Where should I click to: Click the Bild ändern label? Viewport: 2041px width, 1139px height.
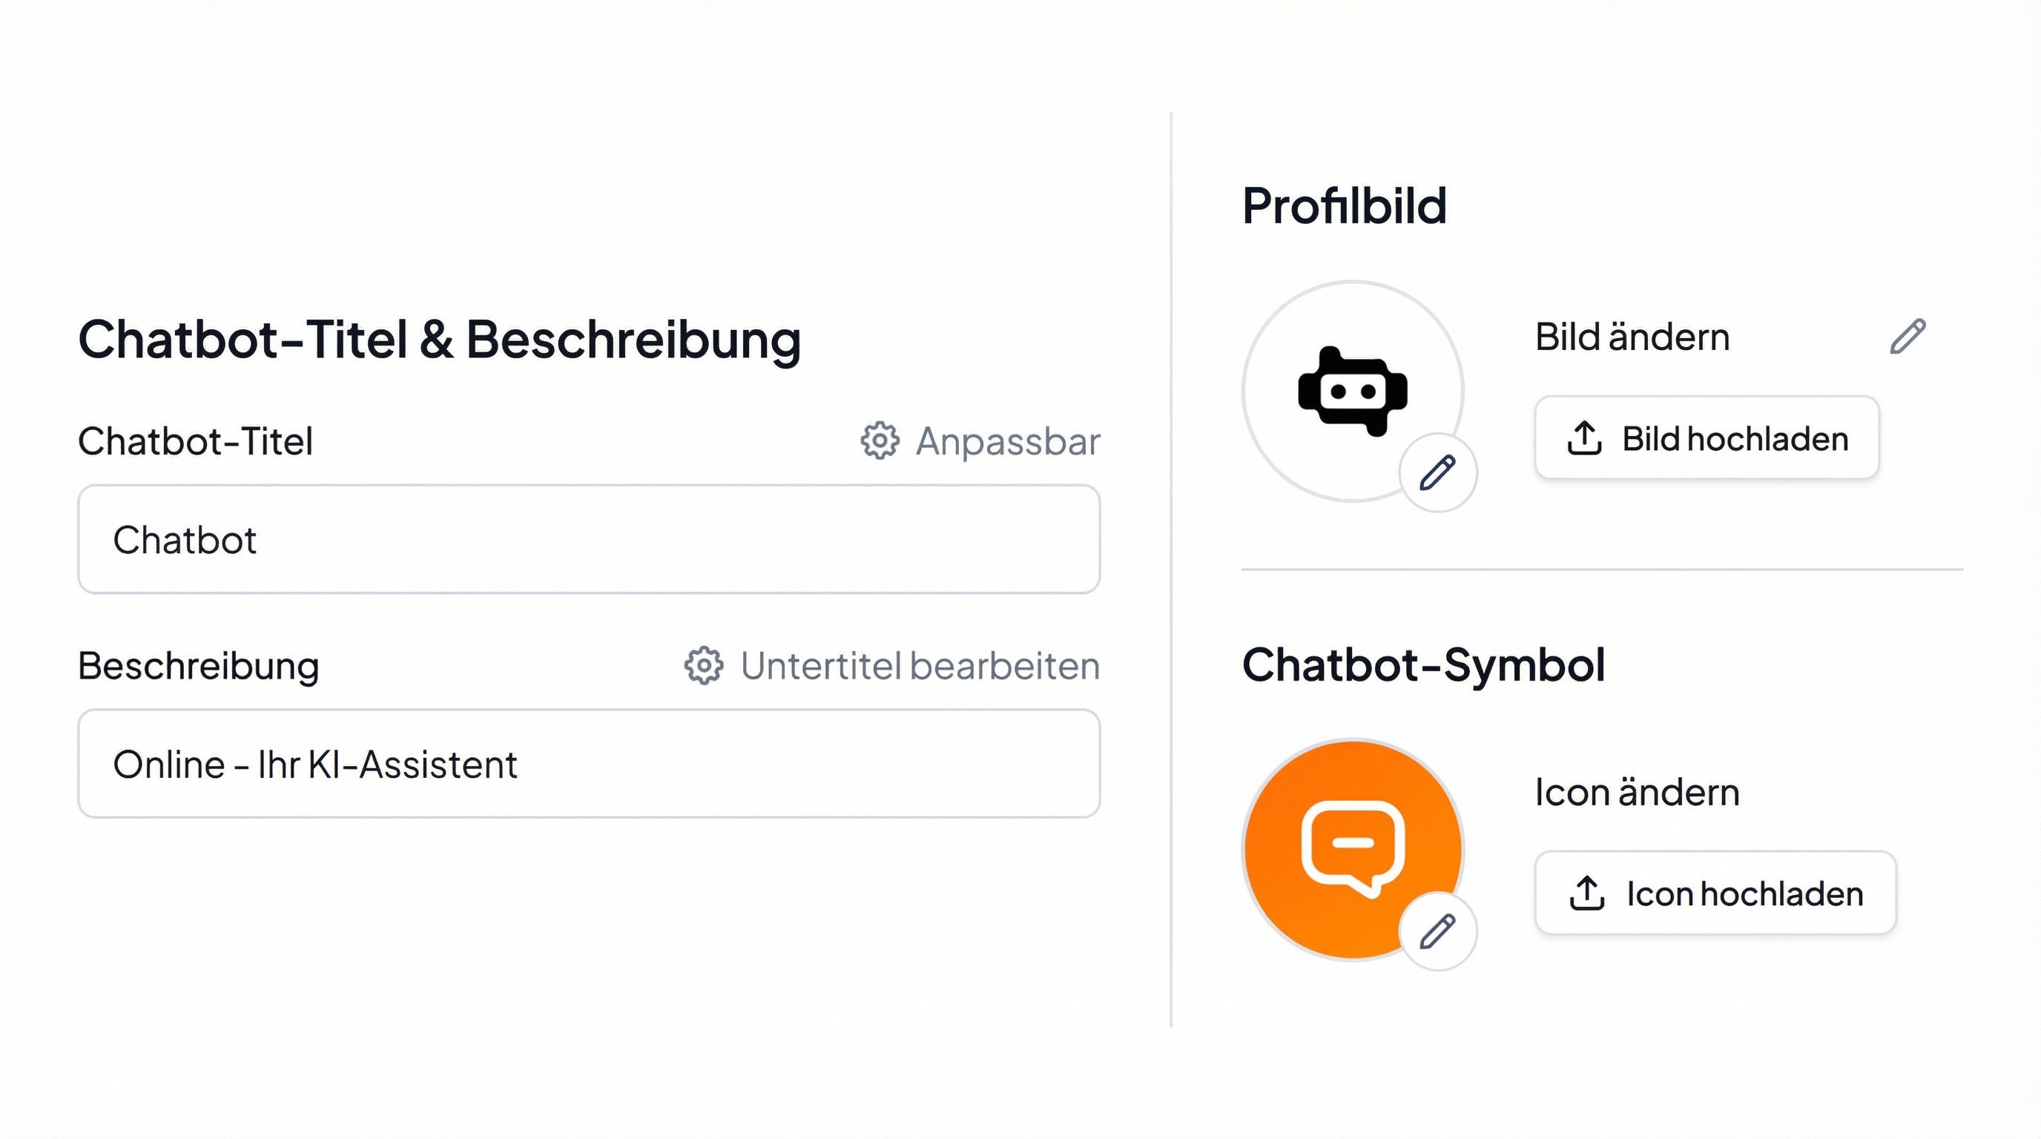tap(1632, 337)
